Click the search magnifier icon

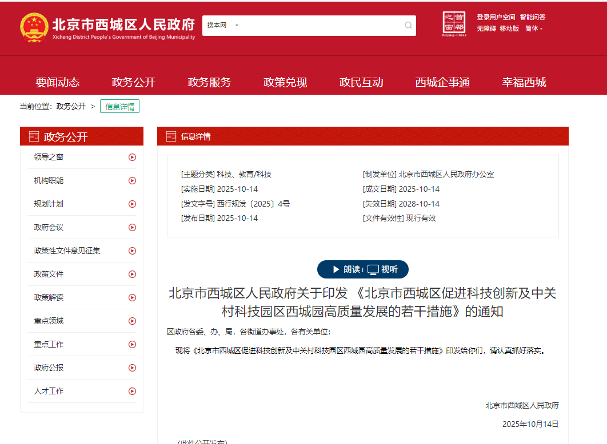(x=408, y=25)
